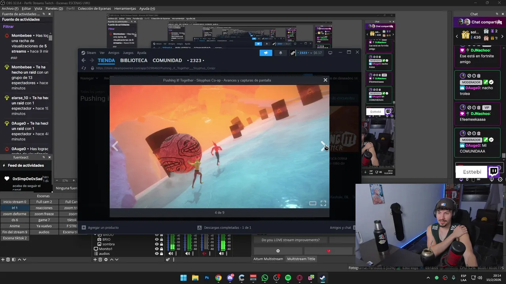506x284 pixels.
Task: Delete selected scene with trash icon
Action: [x=8, y=260]
